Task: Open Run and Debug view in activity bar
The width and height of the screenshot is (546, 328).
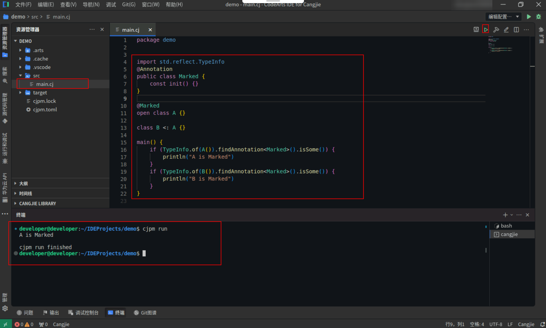Action: coord(5,148)
